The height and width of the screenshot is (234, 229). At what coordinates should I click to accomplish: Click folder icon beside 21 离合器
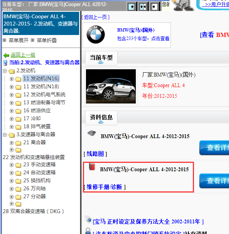pos(18,143)
